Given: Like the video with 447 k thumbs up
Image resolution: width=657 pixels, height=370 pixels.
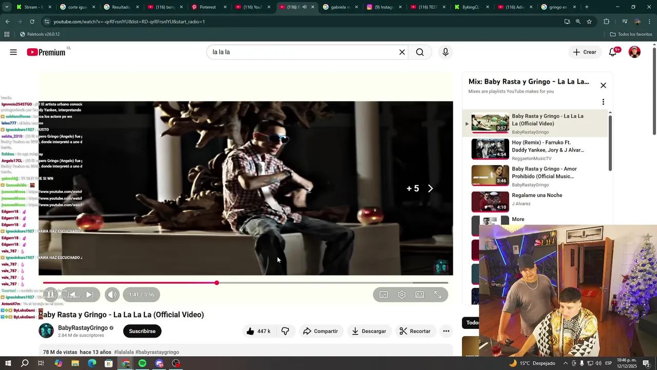Looking at the screenshot, I should (258, 331).
